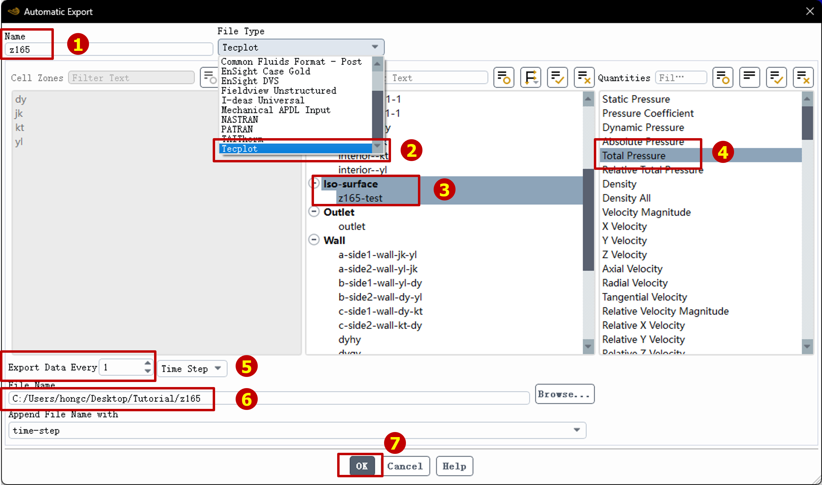Screen dimensions: 822x485
Task: Deselect all Quantities with X icon
Action: coord(803,78)
